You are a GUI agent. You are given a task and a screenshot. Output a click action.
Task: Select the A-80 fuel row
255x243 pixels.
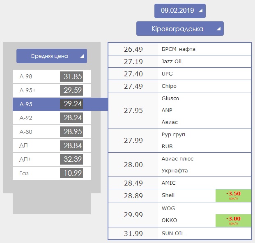pyautogui.click(x=52, y=132)
